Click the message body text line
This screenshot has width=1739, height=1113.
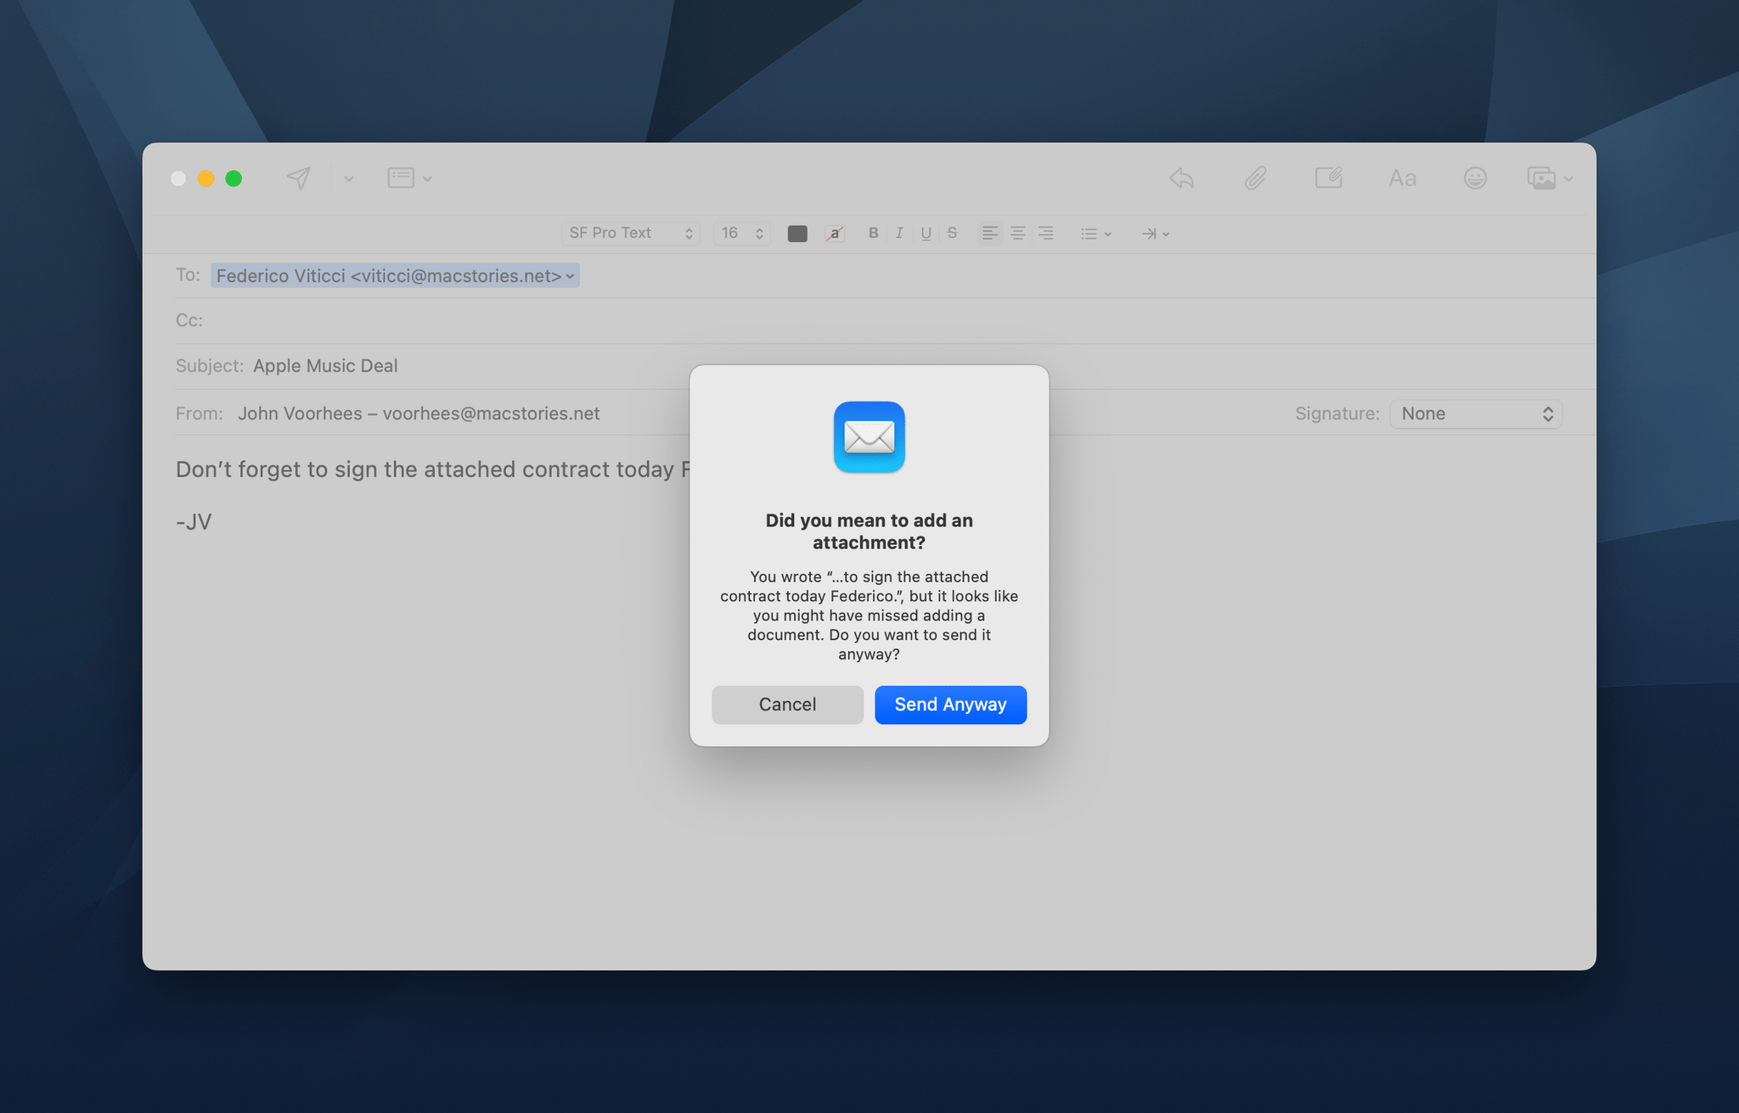point(433,469)
